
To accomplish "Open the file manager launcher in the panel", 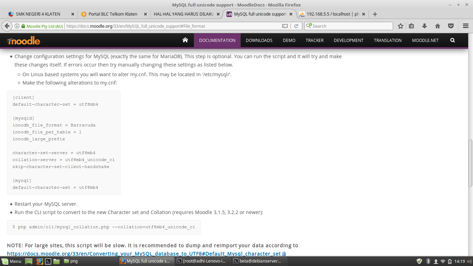I will [56, 261].
